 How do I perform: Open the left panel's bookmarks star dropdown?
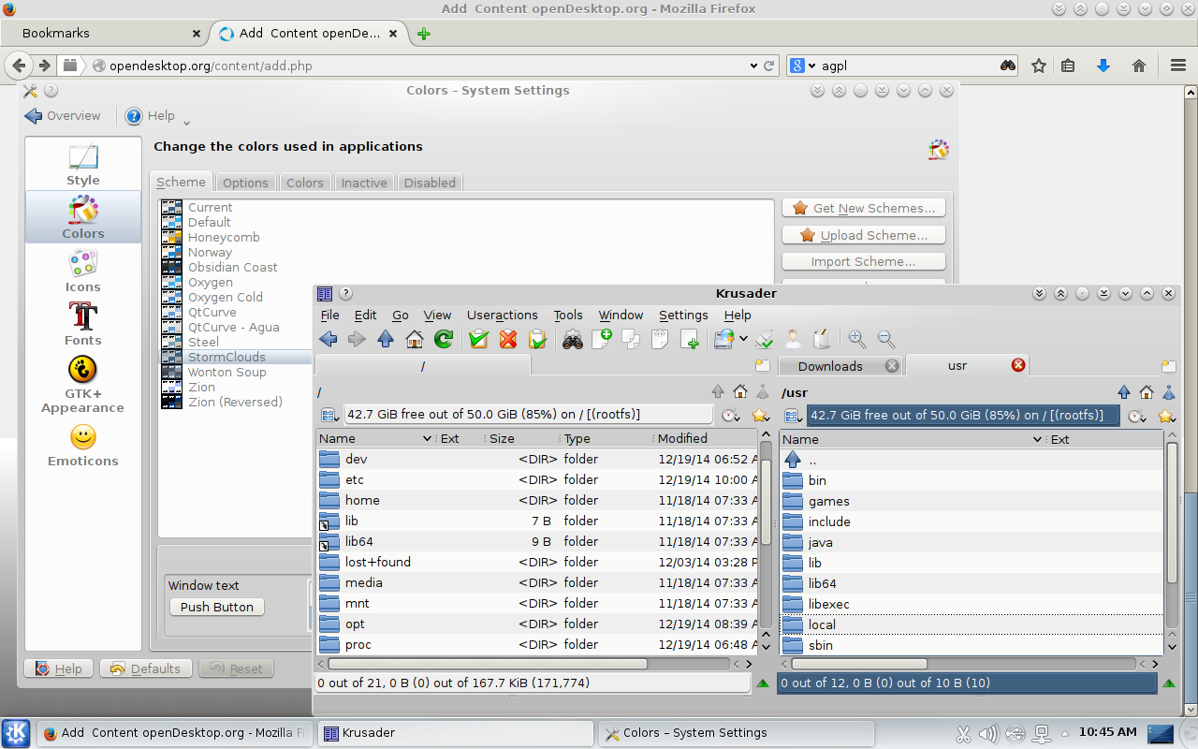761,415
